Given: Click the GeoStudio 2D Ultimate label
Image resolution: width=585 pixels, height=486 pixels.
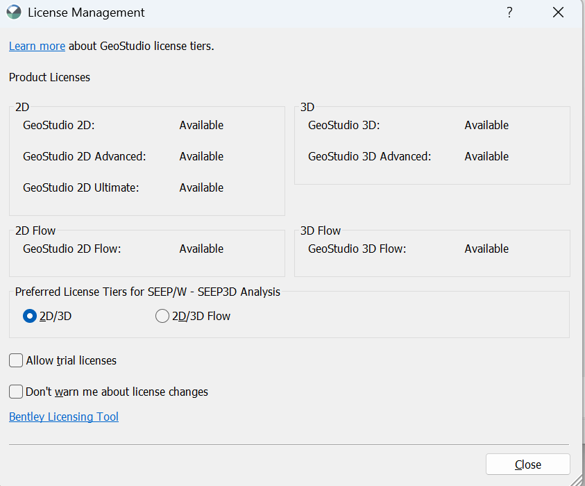Looking at the screenshot, I should click(80, 187).
